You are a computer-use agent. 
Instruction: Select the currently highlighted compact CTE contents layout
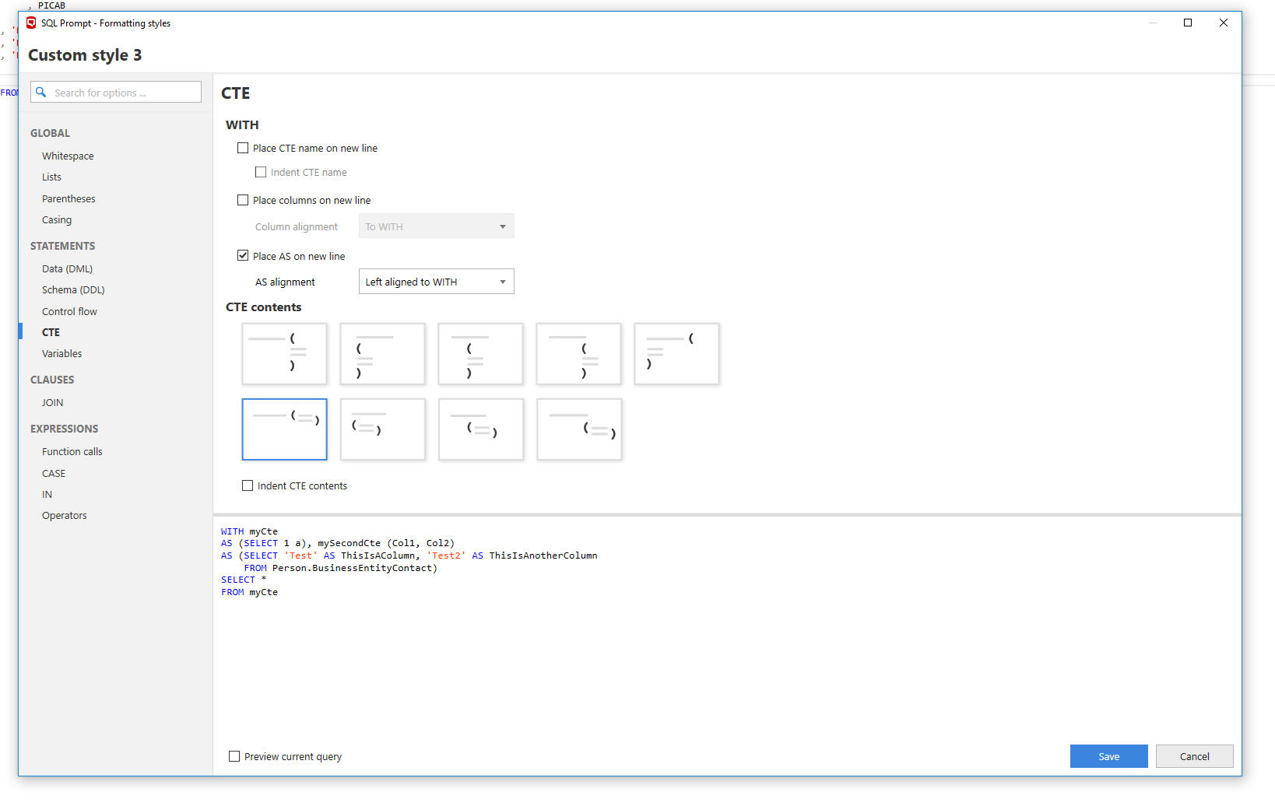coord(284,429)
